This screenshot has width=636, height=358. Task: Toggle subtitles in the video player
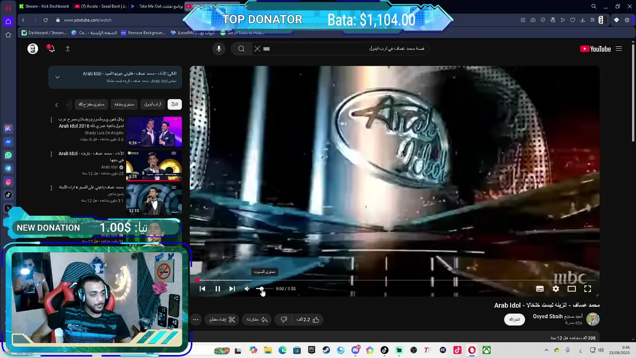coord(540,289)
